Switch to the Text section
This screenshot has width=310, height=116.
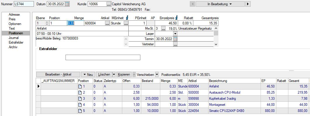[12, 28]
